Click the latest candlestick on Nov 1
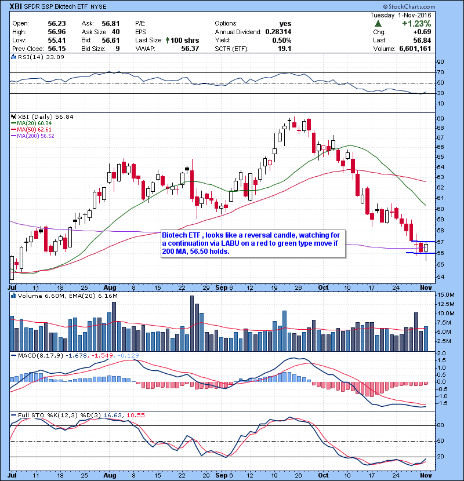Viewport: 464px width, 481px height. [x=426, y=248]
